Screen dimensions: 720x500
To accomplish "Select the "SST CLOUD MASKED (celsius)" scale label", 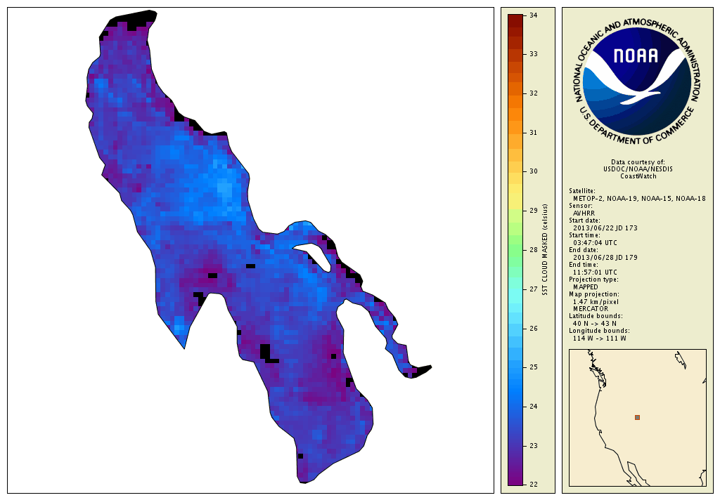I will pyautogui.click(x=545, y=250).
